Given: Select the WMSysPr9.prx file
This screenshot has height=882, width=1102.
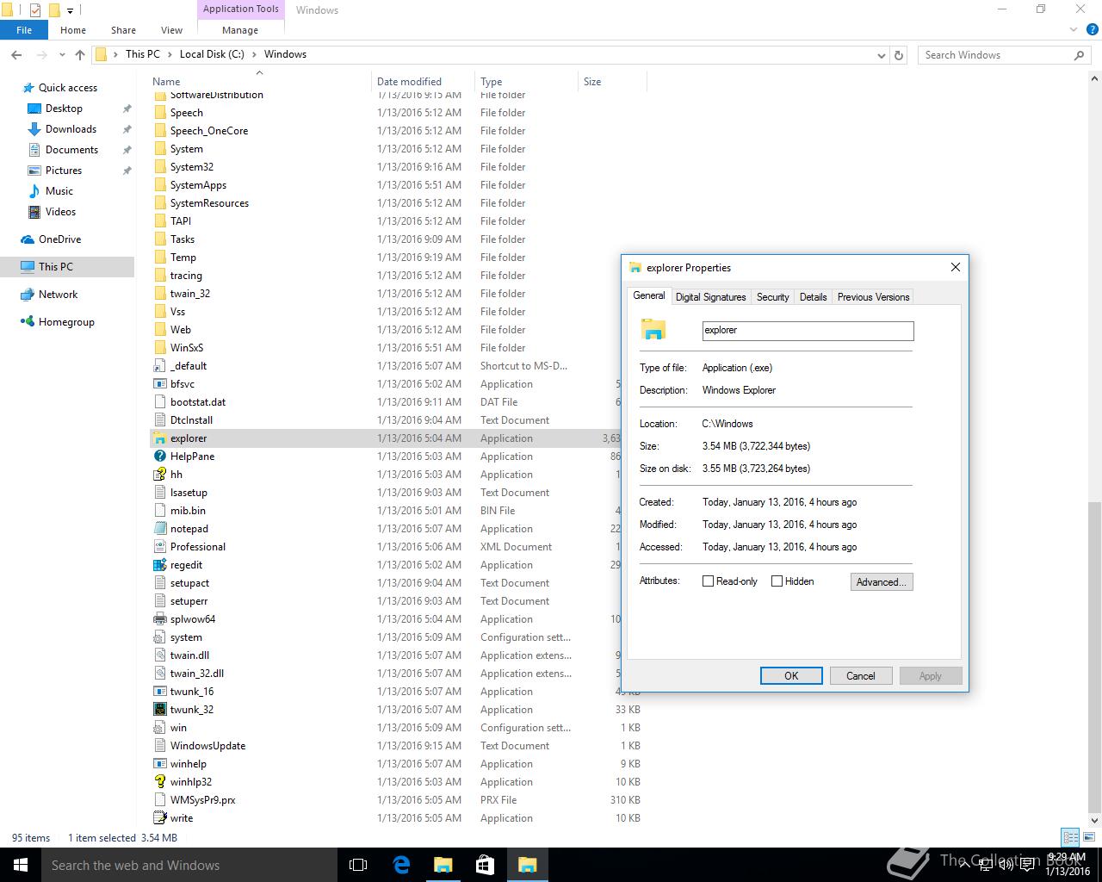Looking at the screenshot, I should tap(202, 800).
